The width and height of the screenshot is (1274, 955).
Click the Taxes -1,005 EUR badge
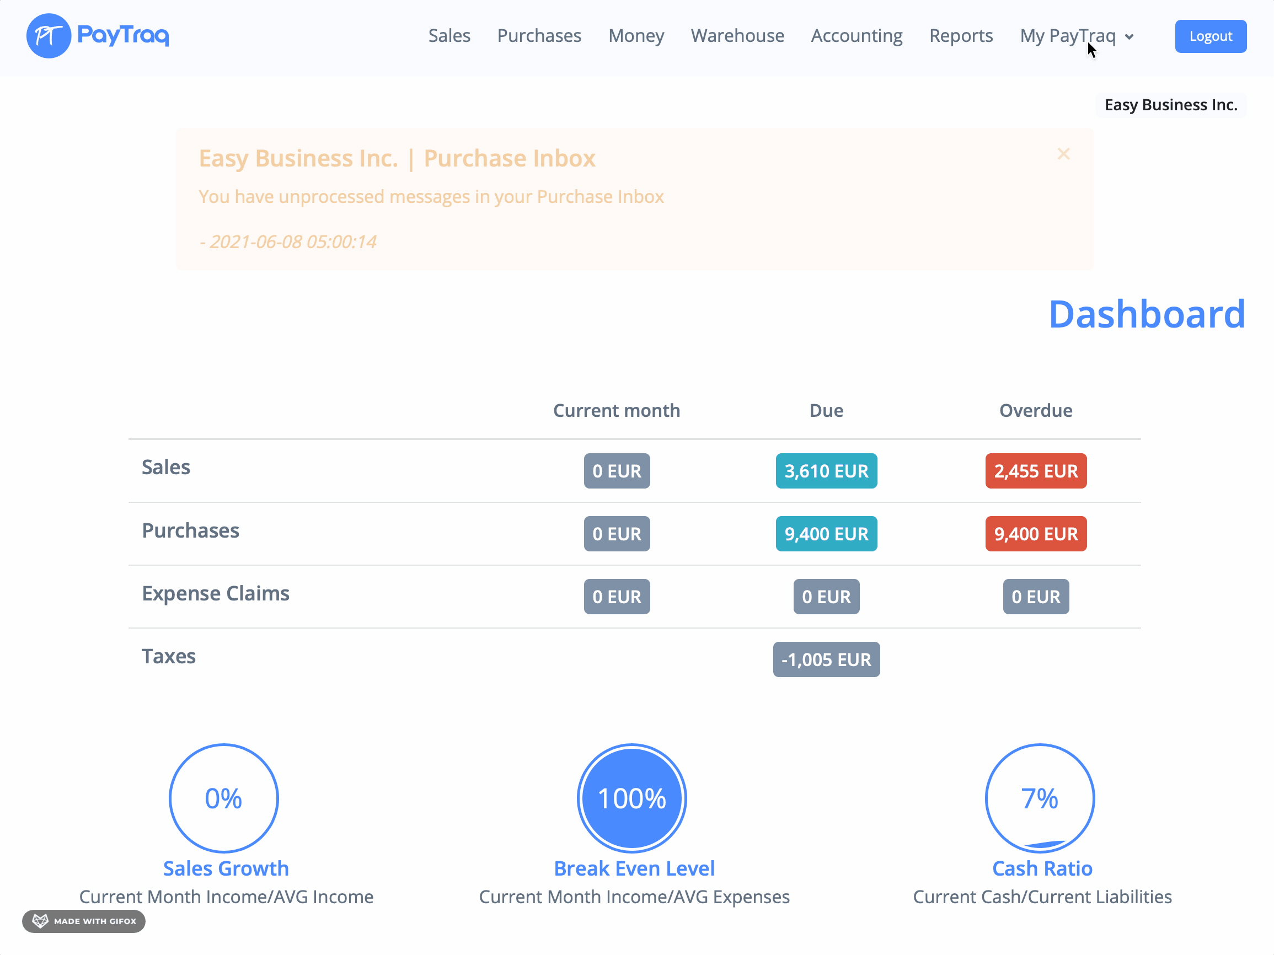tap(826, 659)
